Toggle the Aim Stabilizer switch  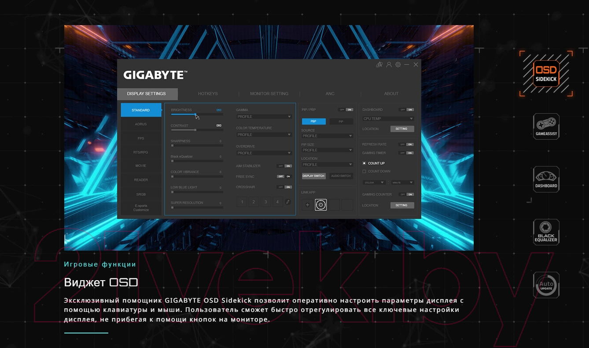click(x=284, y=166)
